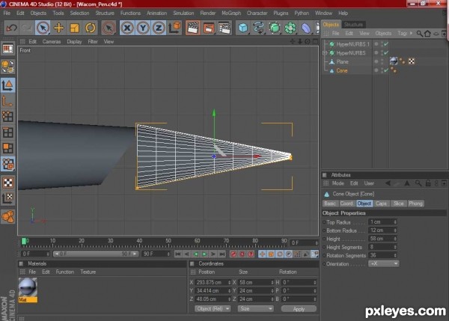Click the Coord attribute tab
The height and width of the screenshot is (321, 449).
click(x=346, y=204)
